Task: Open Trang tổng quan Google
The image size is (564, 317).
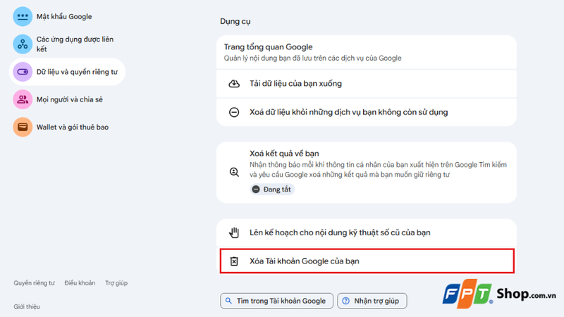Action: 366,52
